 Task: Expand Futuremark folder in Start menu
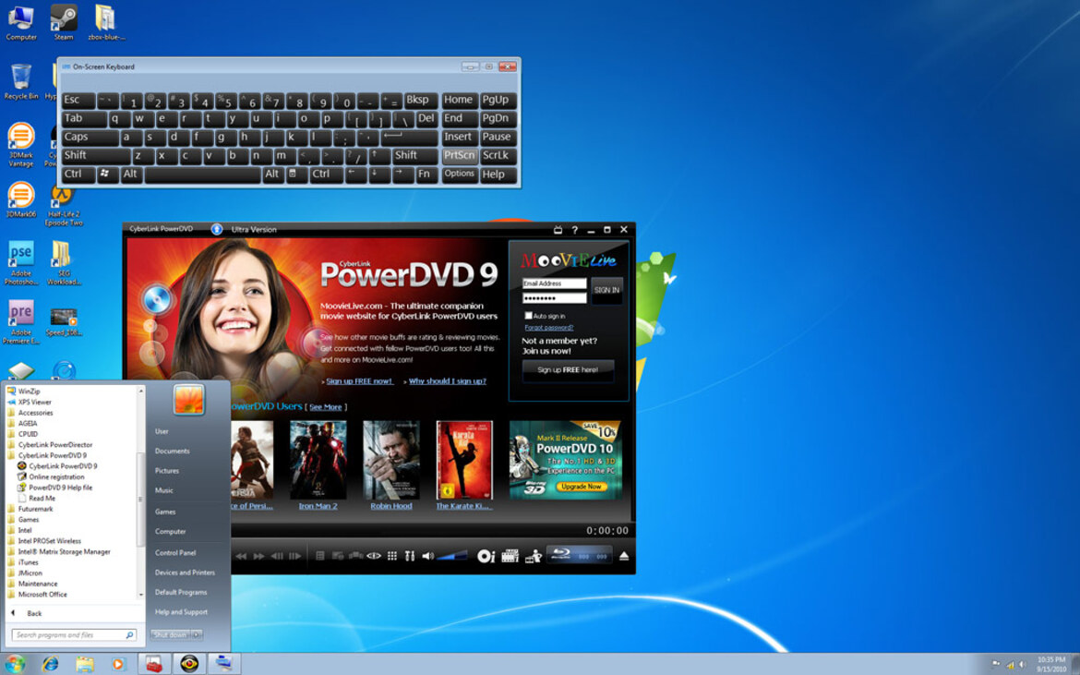35,509
